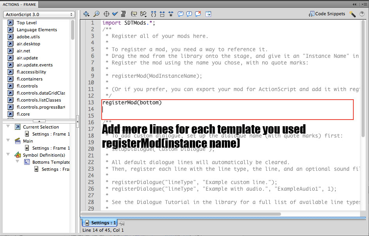Toggle the Collapse selection icon
Viewport: 369px width, 236px height.
[162, 14]
